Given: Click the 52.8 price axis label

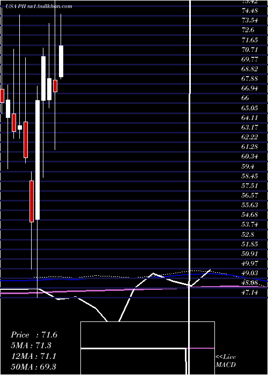Looking at the screenshot, I should (x=248, y=234).
